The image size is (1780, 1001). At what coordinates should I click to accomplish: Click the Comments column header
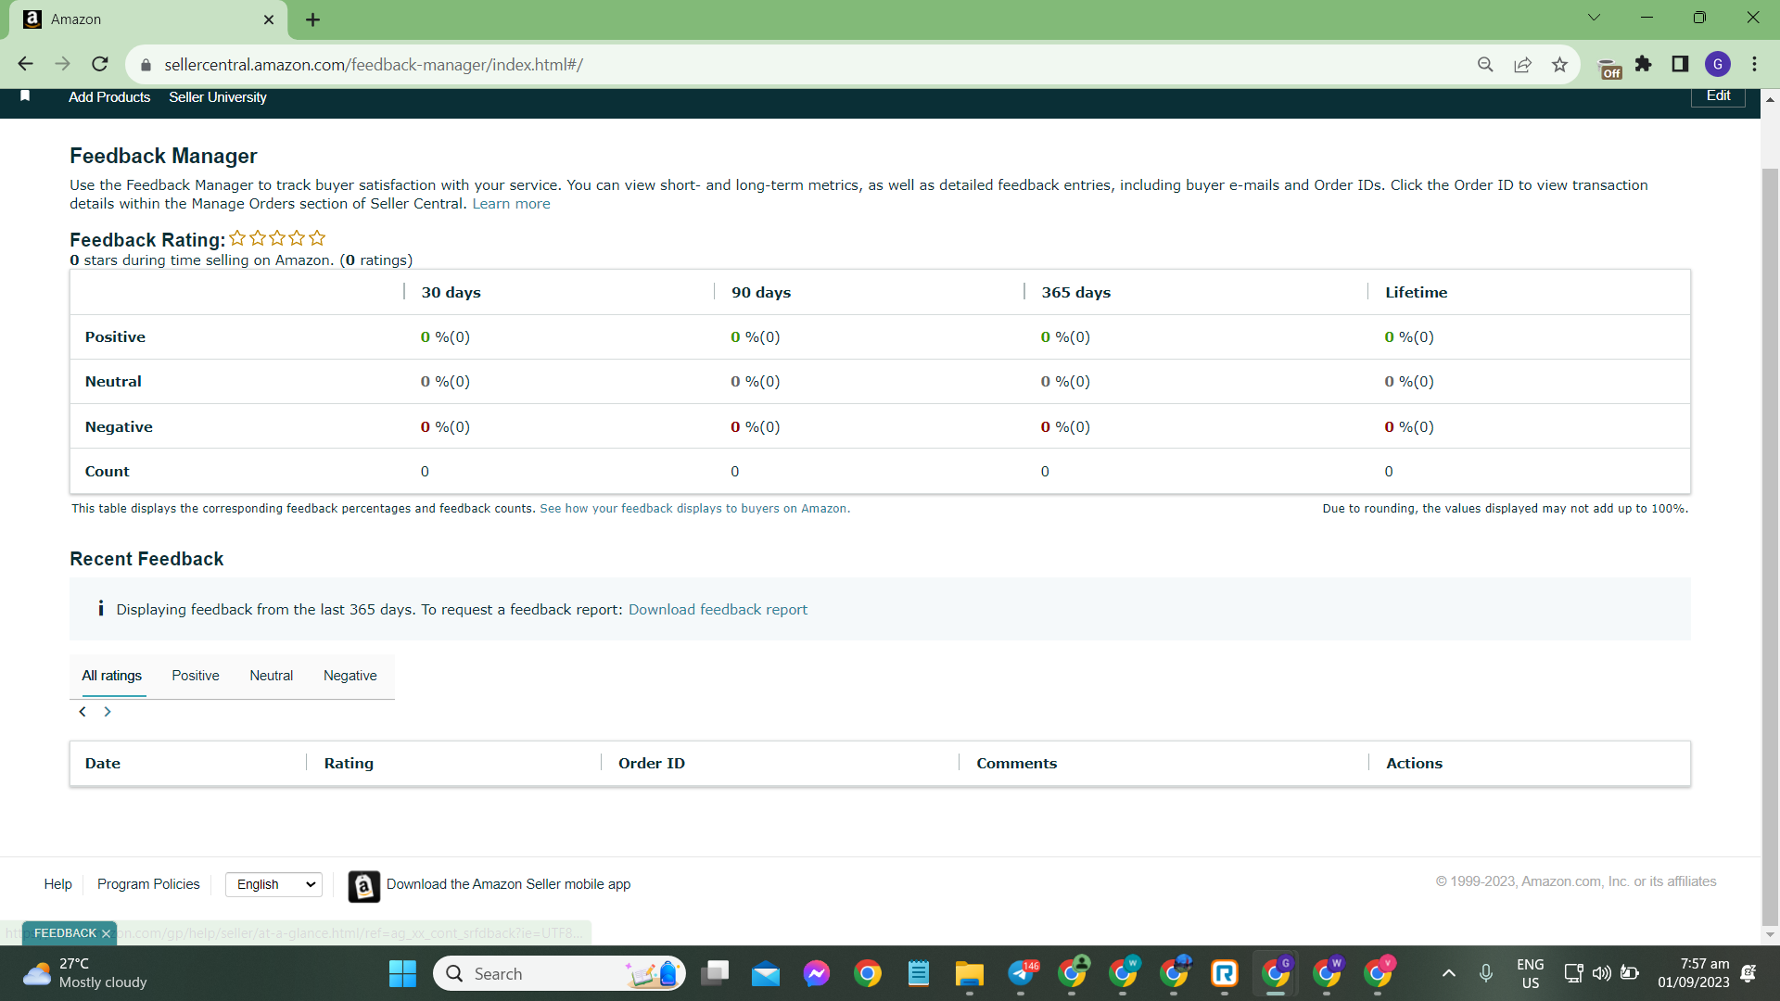(x=1016, y=764)
